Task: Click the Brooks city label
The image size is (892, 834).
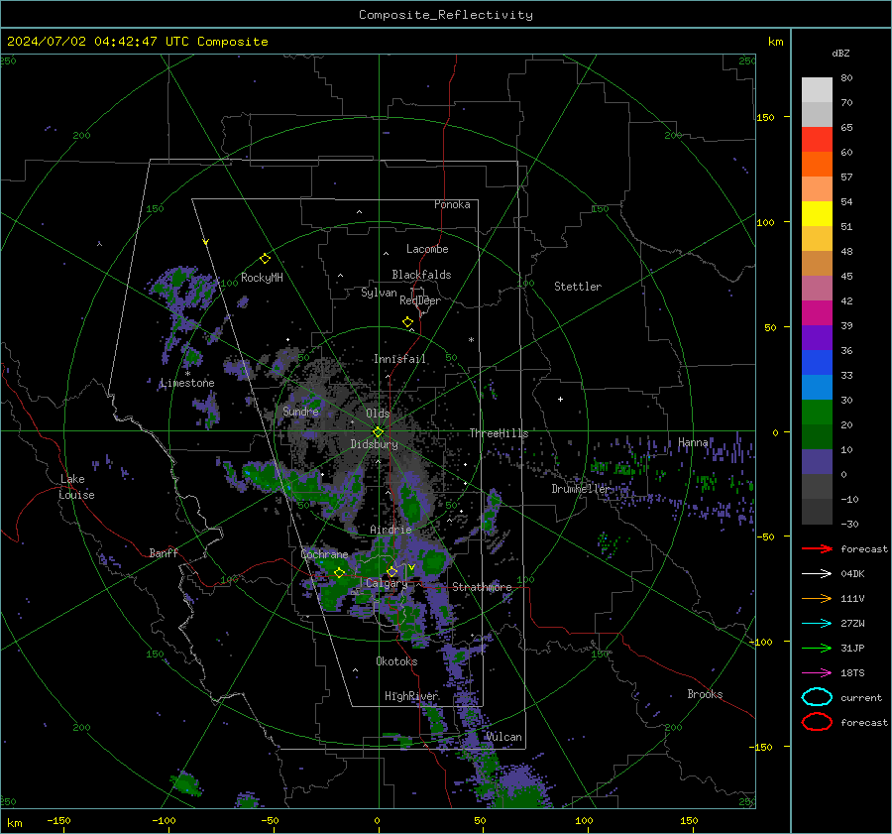Action: click(705, 694)
